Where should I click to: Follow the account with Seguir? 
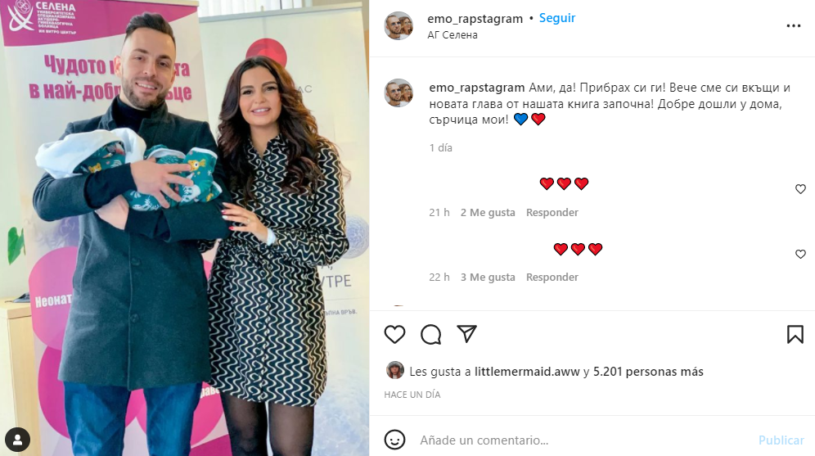(x=557, y=18)
